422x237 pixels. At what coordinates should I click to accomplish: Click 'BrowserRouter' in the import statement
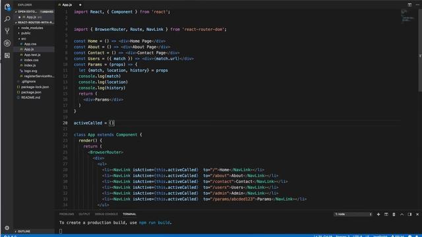(x=110, y=29)
